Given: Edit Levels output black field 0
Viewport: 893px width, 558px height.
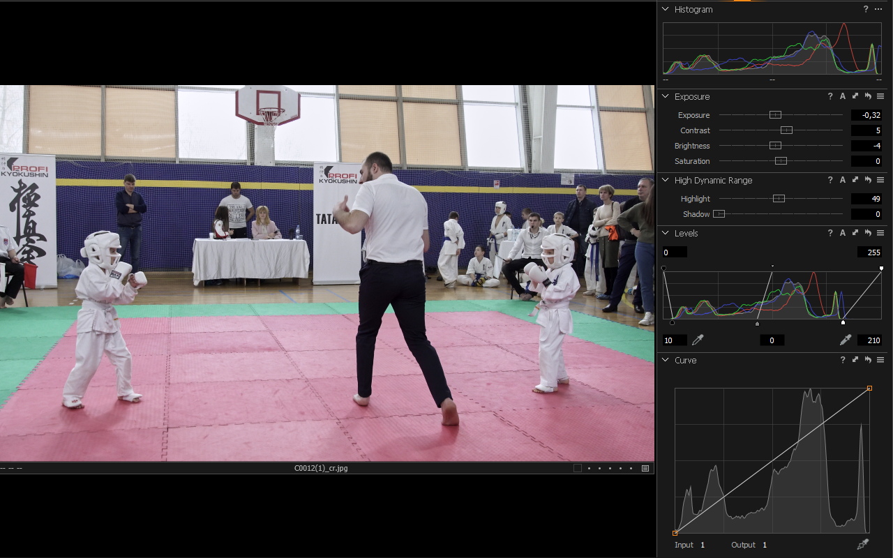Looking at the screenshot, I should coord(675,252).
